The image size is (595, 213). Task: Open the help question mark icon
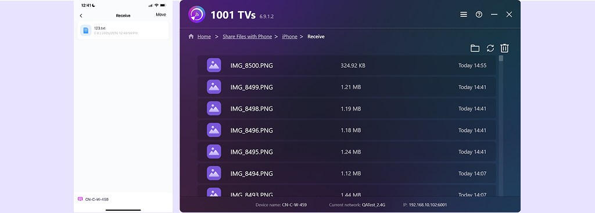(479, 14)
